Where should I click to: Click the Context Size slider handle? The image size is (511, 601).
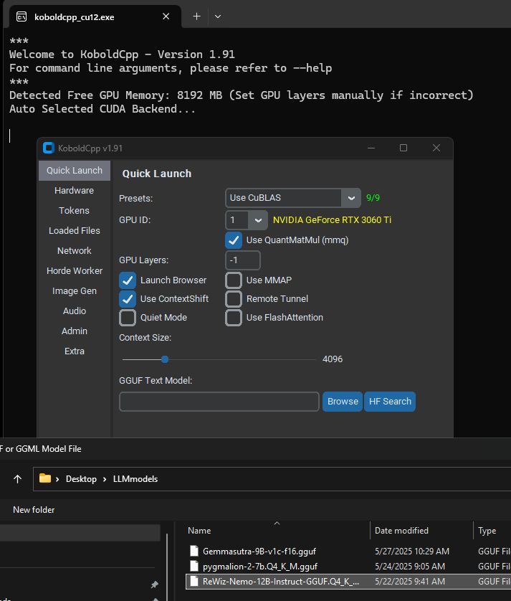(165, 359)
